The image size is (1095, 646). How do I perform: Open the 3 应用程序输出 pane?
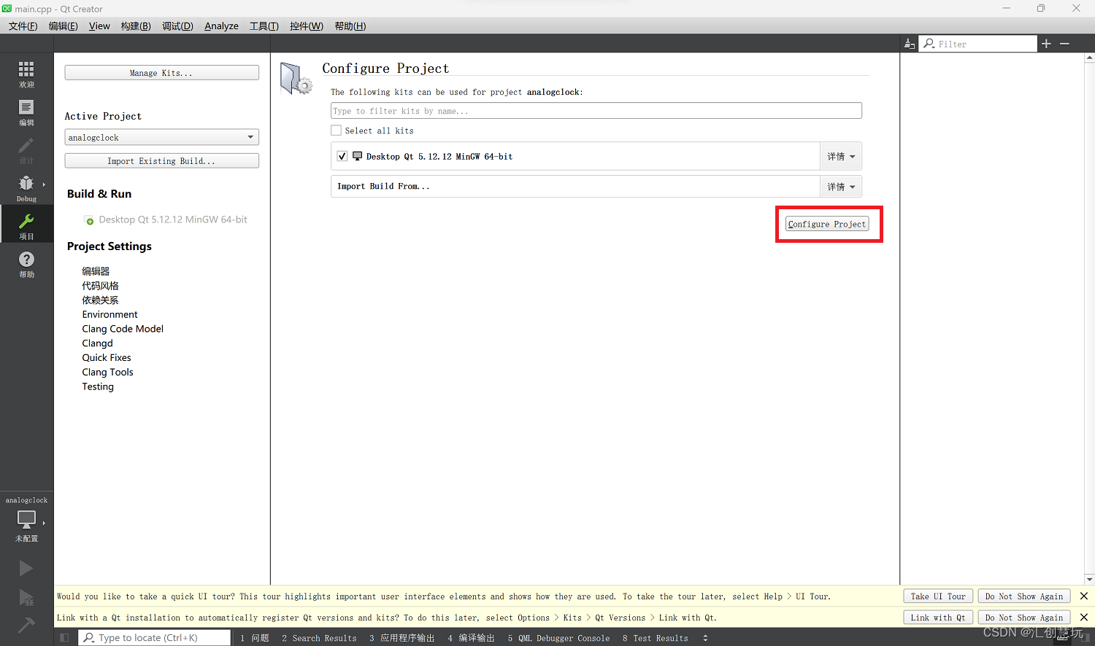(x=401, y=638)
